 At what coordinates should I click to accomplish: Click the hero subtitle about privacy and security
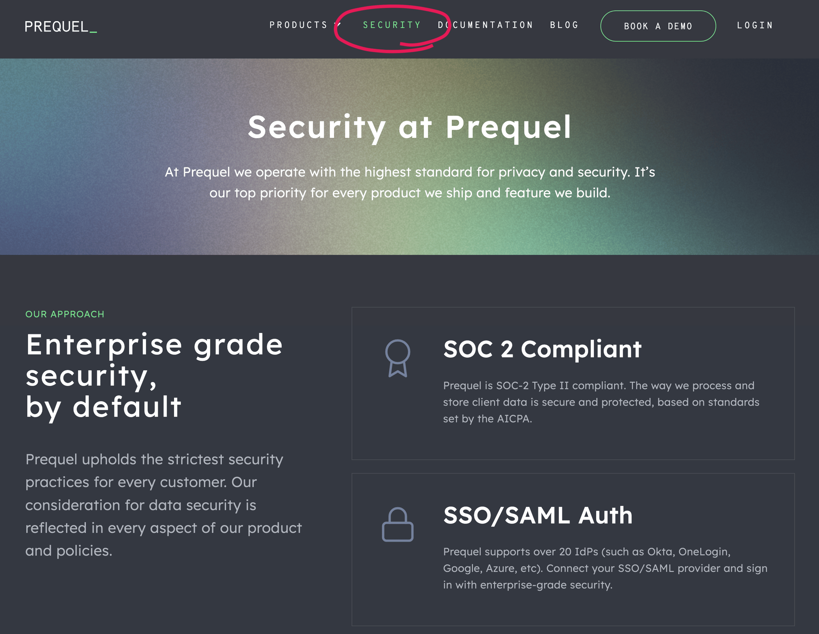409,182
